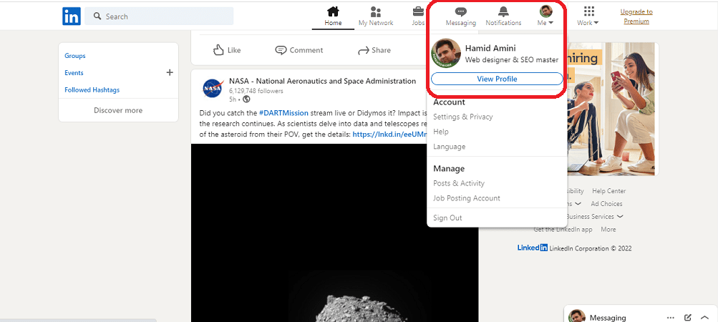This screenshot has height=322, width=718.
Task: Open Events in the sidebar
Action: pos(74,73)
